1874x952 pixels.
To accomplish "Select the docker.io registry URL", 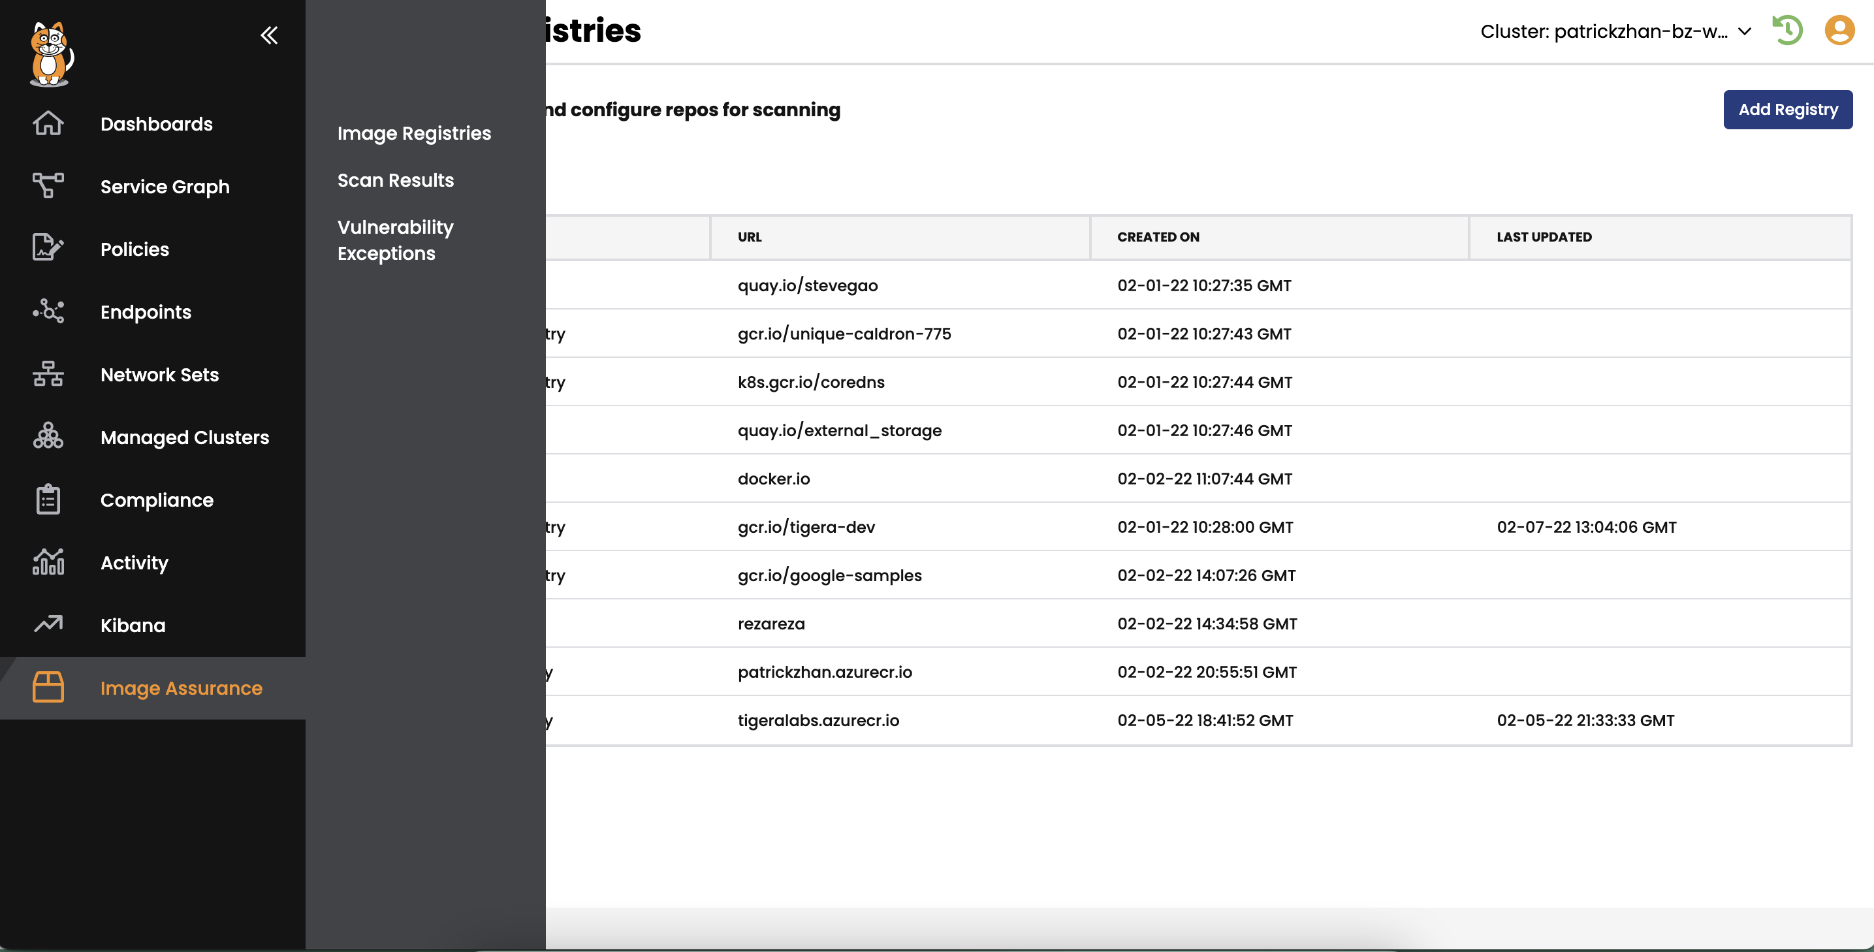I will coord(774,479).
